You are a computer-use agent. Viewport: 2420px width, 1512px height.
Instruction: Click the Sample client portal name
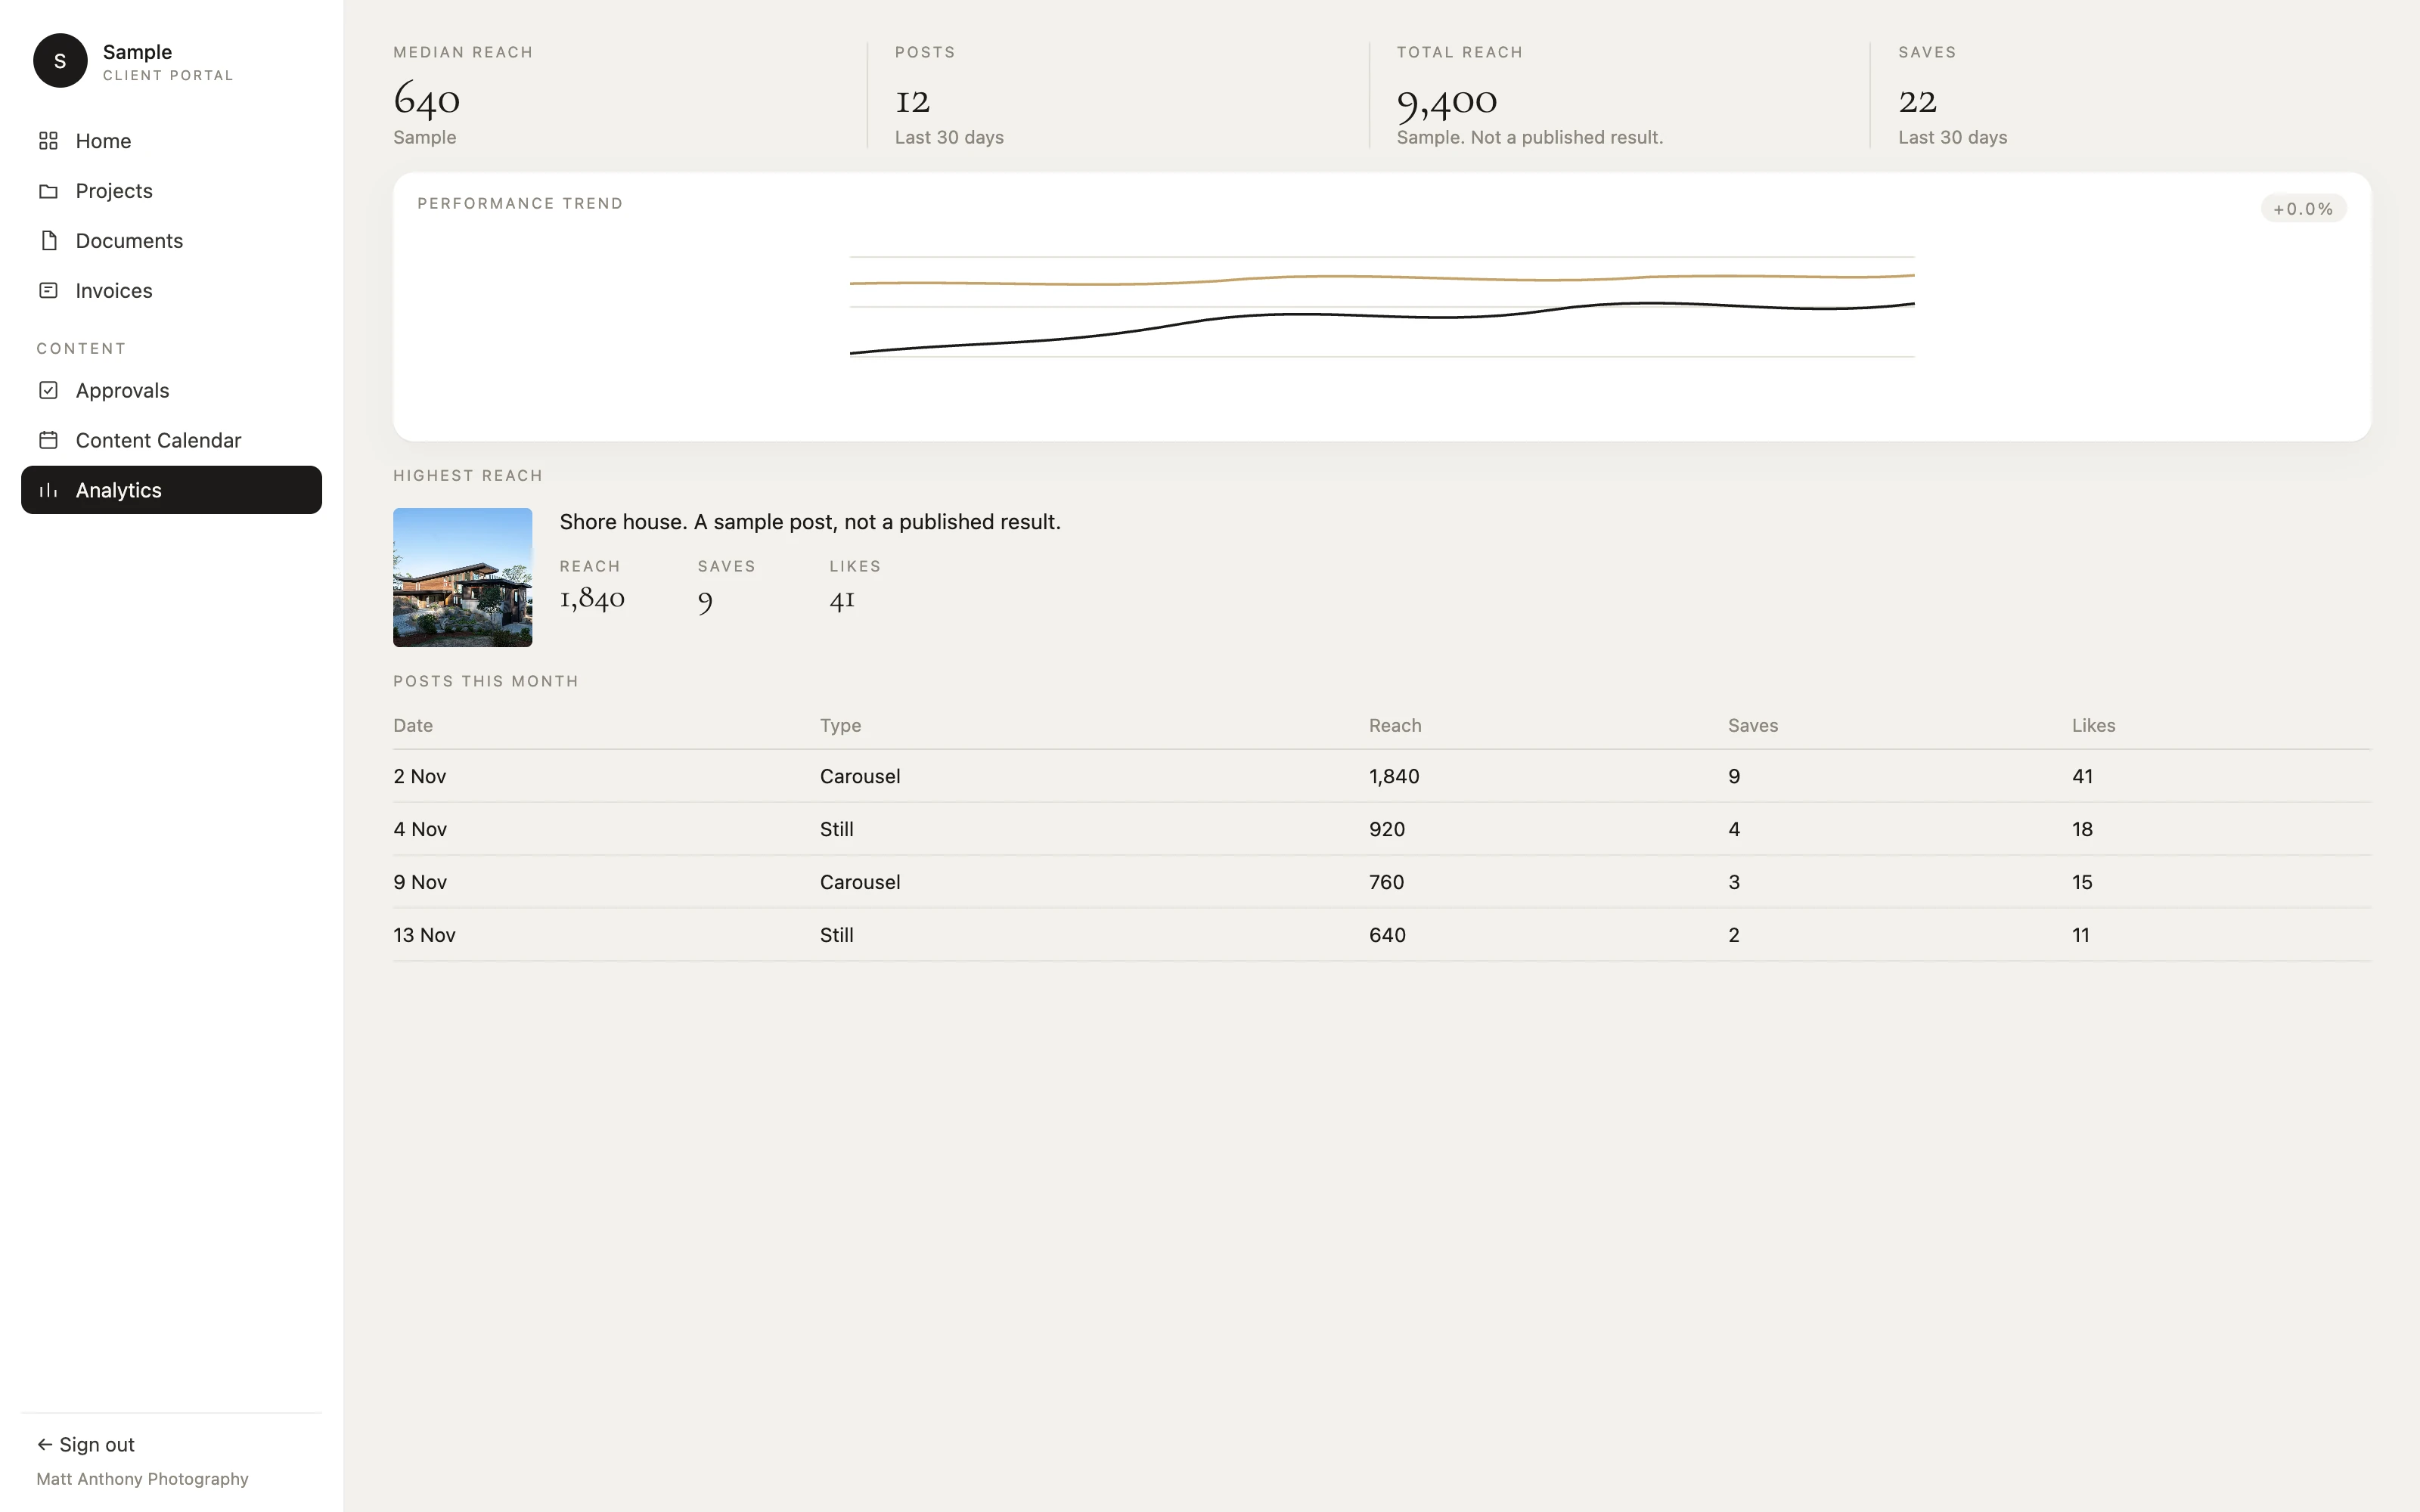tap(137, 52)
